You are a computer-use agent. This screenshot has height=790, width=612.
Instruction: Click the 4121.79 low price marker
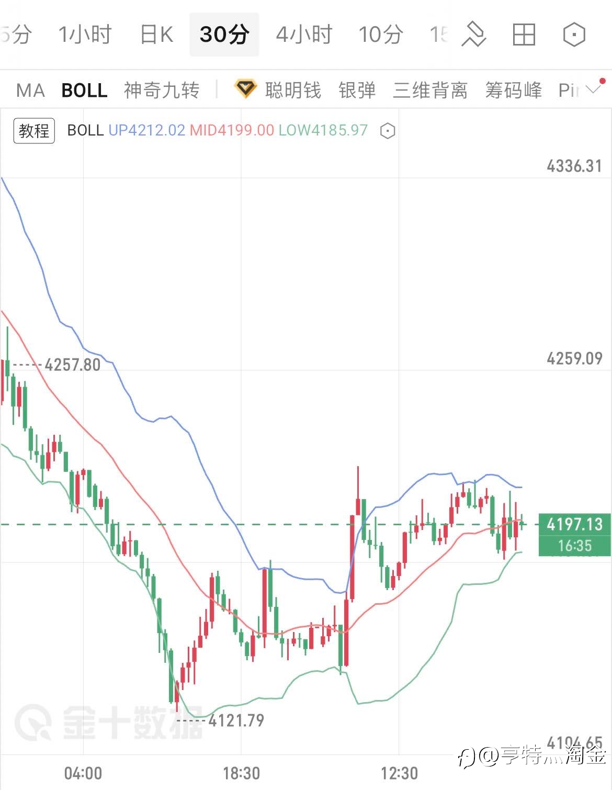pos(236,720)
